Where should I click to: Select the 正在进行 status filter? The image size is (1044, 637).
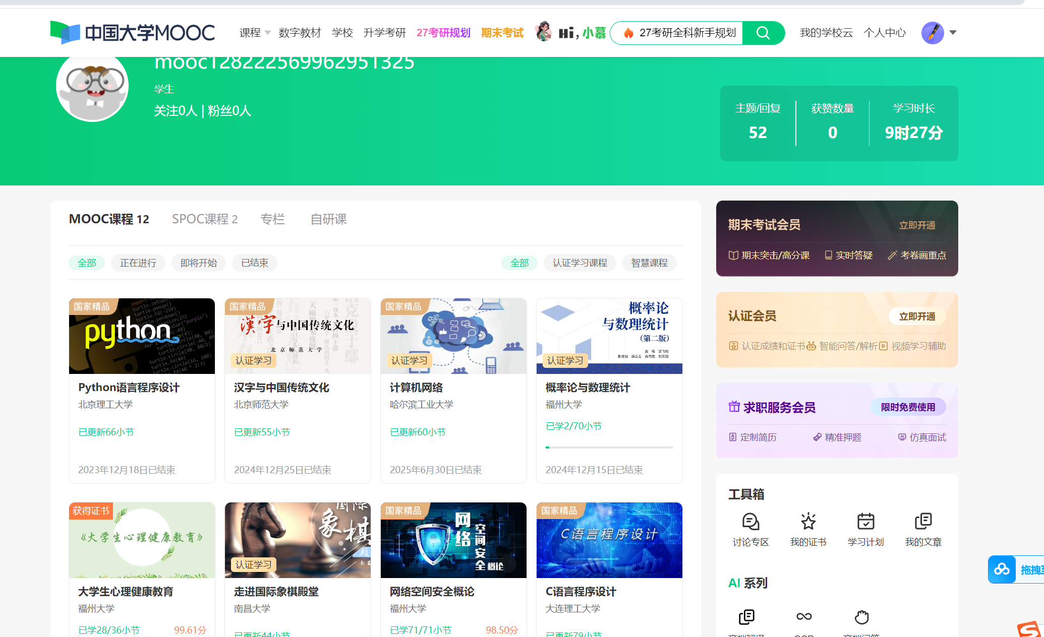[x=138, y=263]
